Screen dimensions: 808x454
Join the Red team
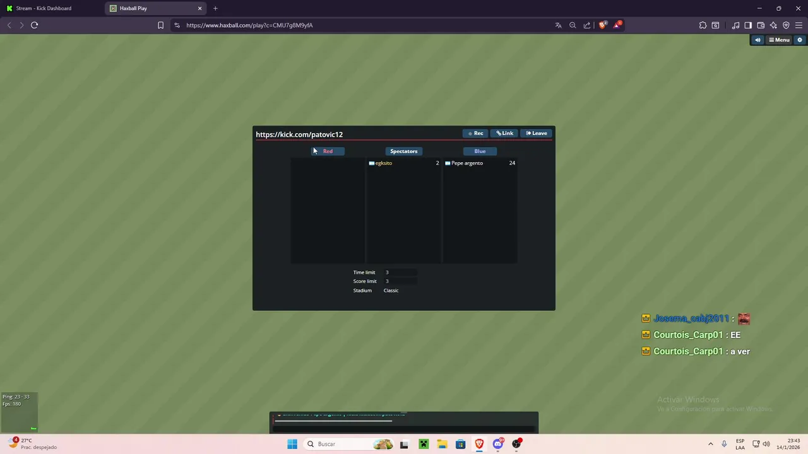pyautogui.click(x=328, y=151)
